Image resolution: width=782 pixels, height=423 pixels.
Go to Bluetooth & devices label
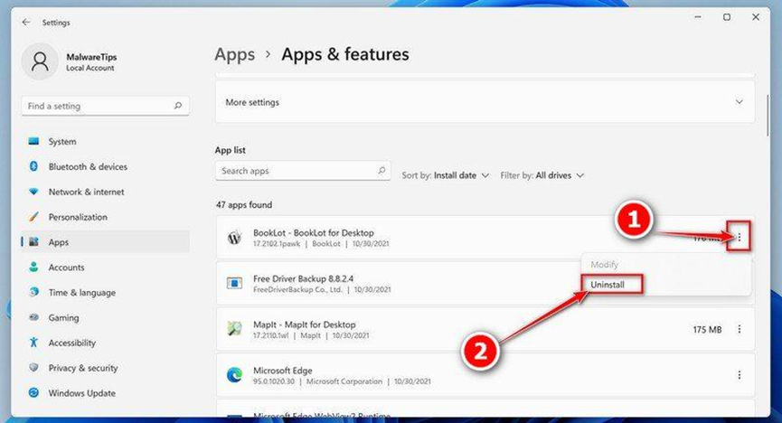click(x=88, y=166)
